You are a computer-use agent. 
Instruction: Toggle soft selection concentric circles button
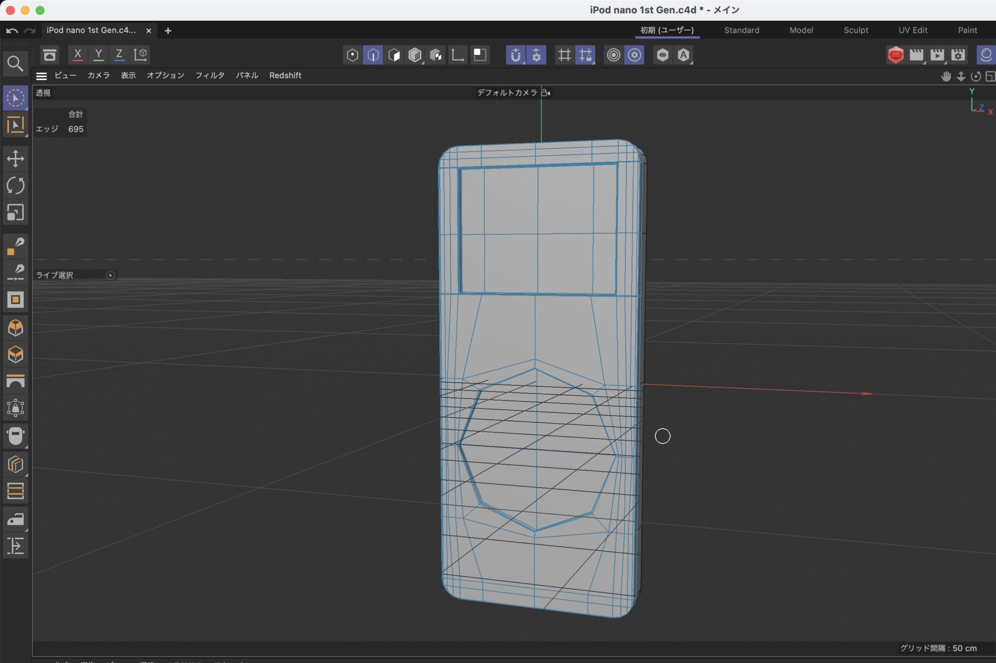(614, 55)
